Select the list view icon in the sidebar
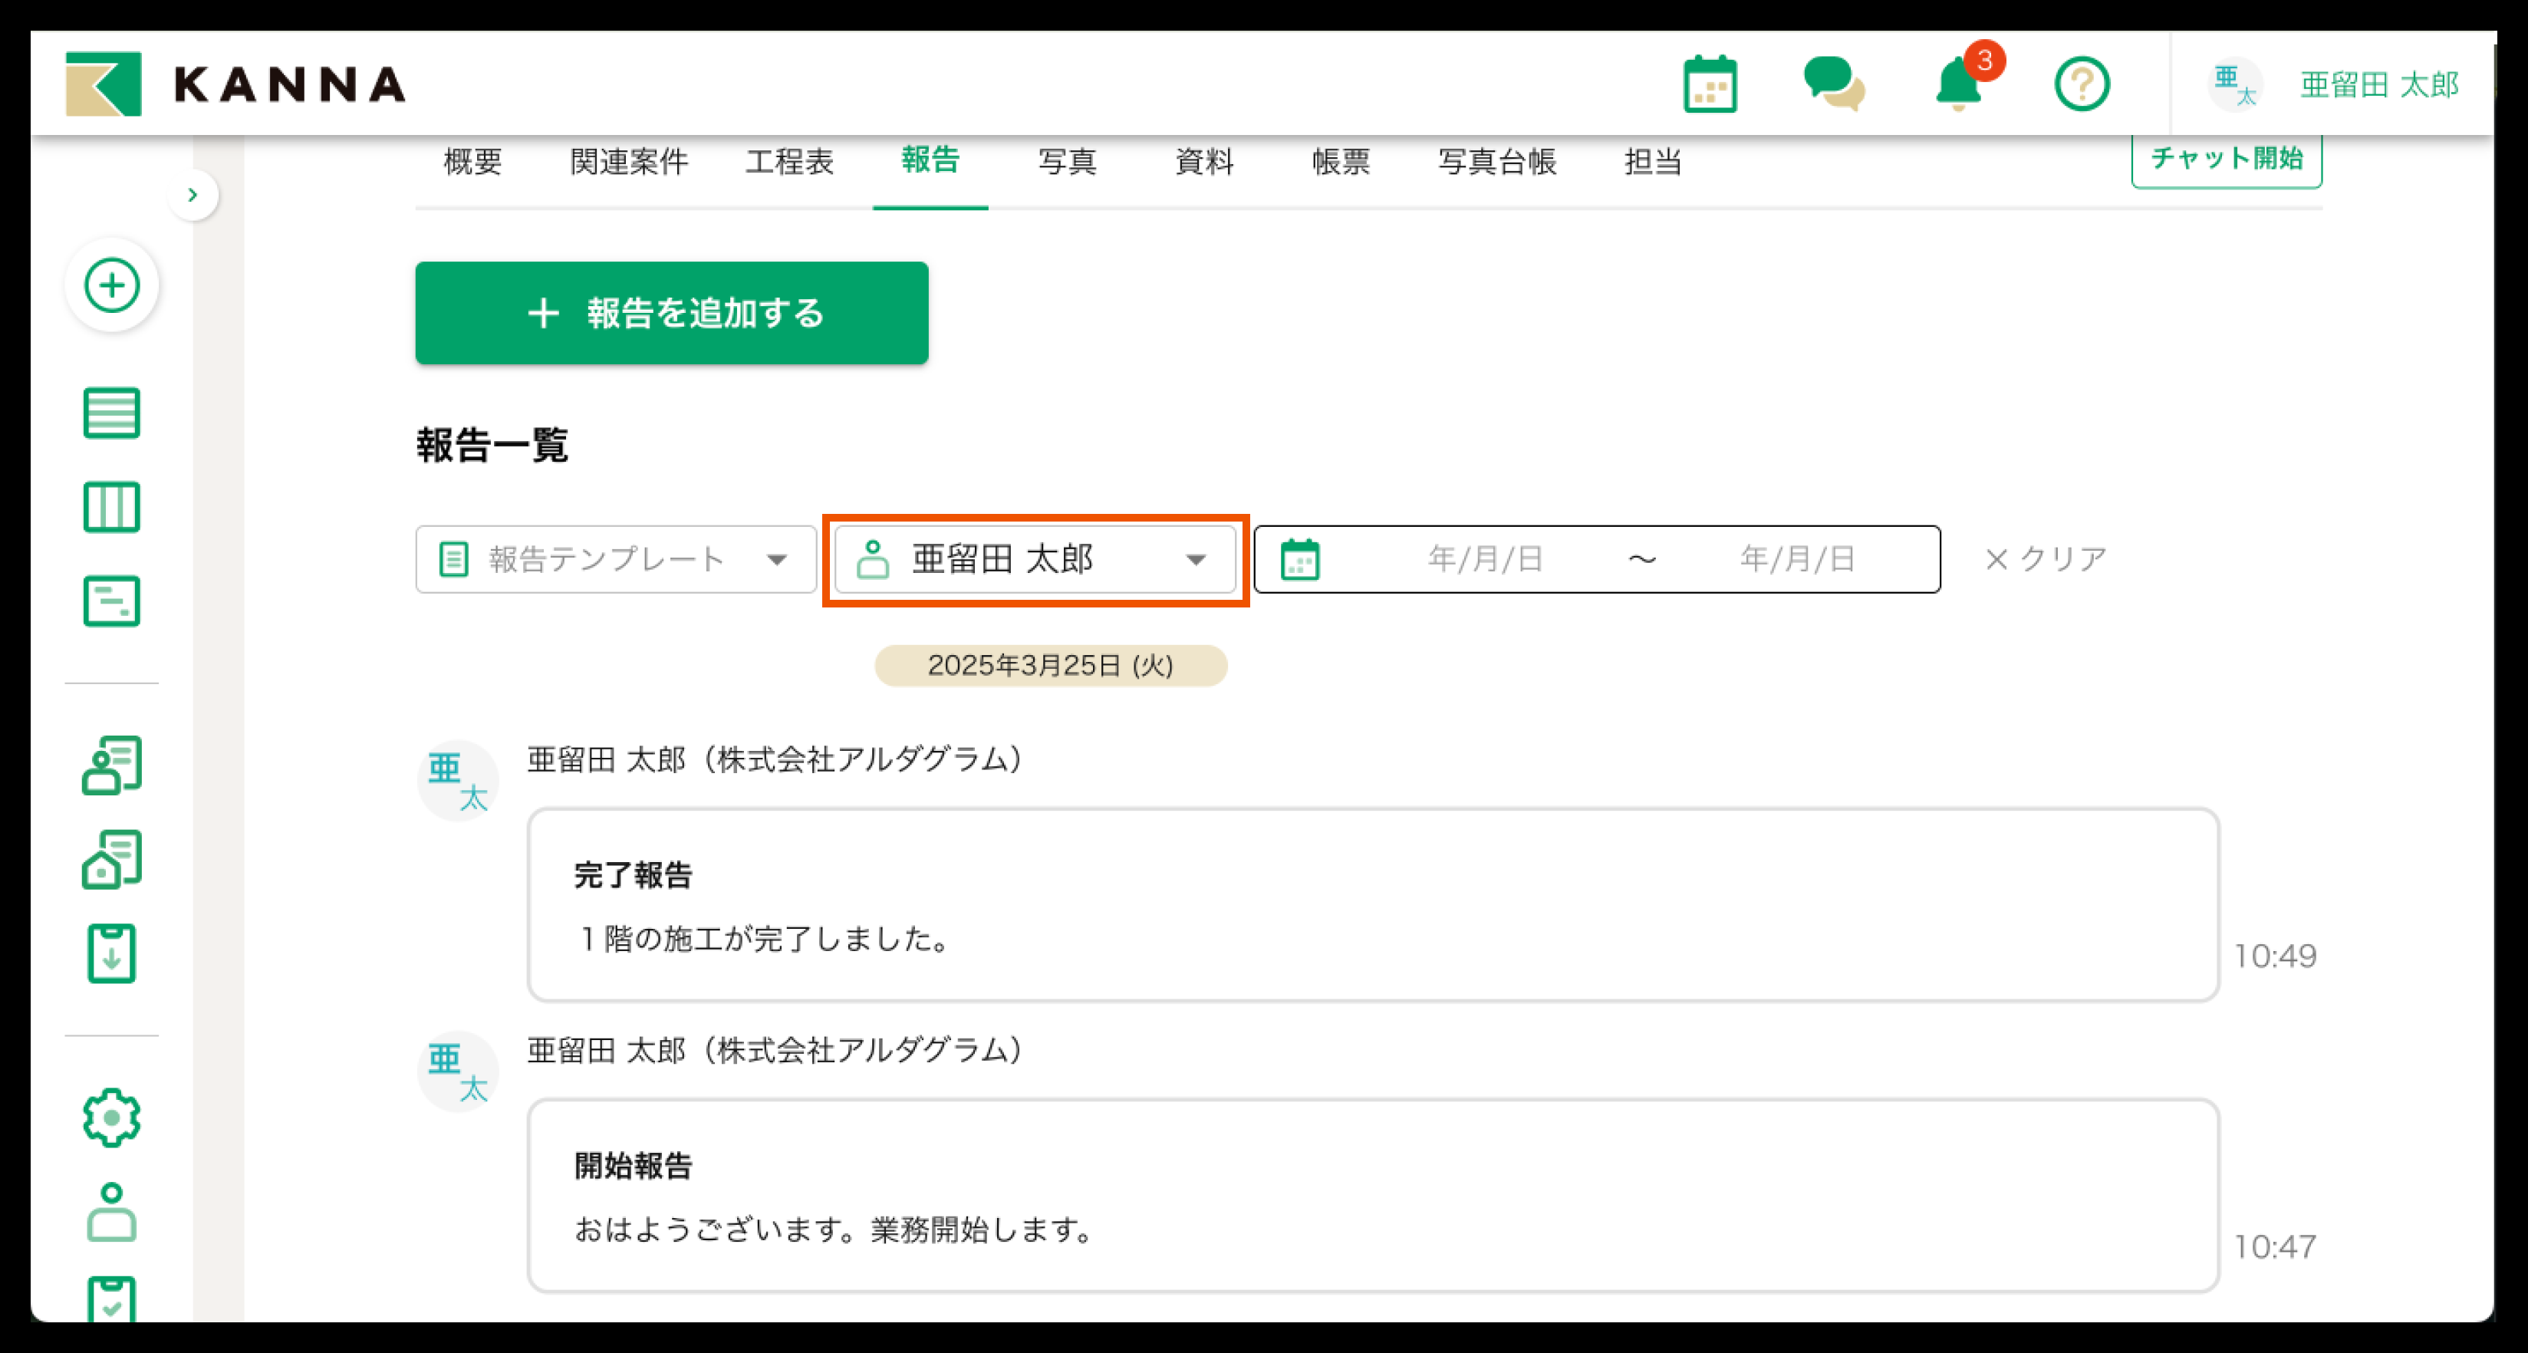The height and width of the screenshot is (1353, 2528). click(112, 413)
